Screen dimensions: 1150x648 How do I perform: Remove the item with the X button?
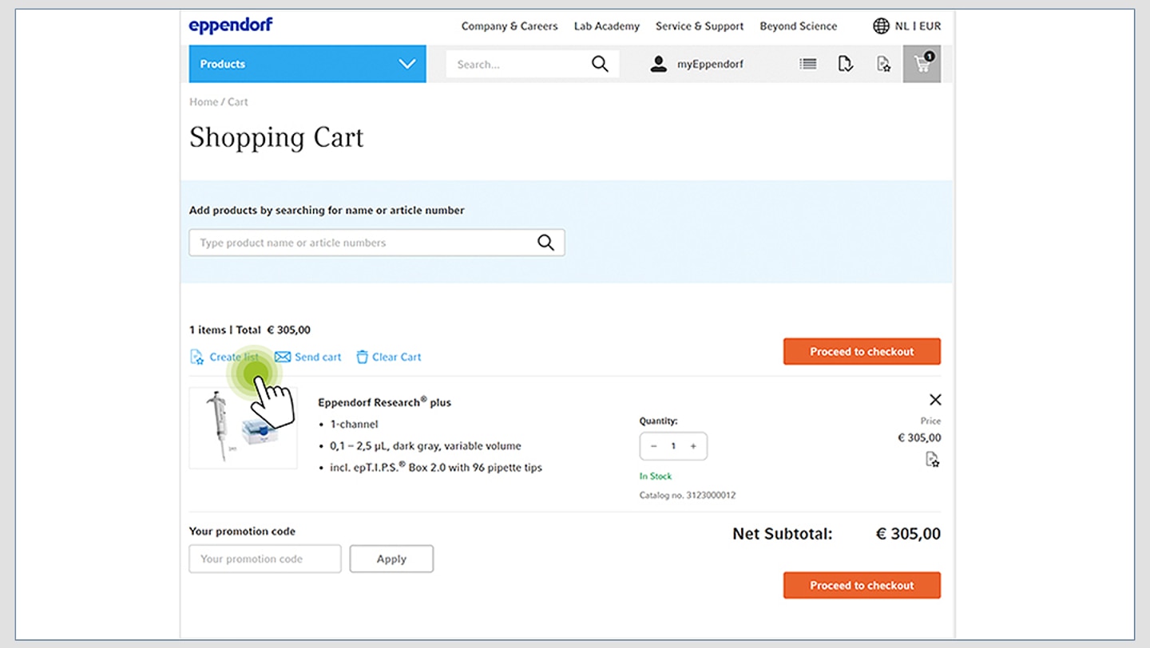[935, 400]
